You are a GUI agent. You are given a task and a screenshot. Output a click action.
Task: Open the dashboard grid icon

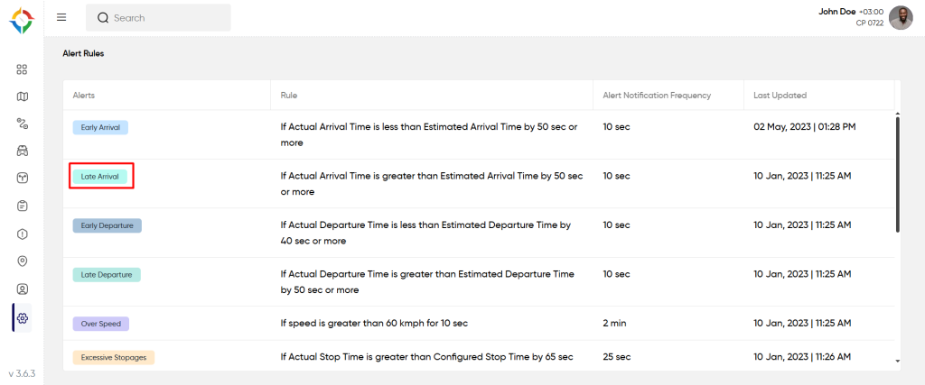23,69
